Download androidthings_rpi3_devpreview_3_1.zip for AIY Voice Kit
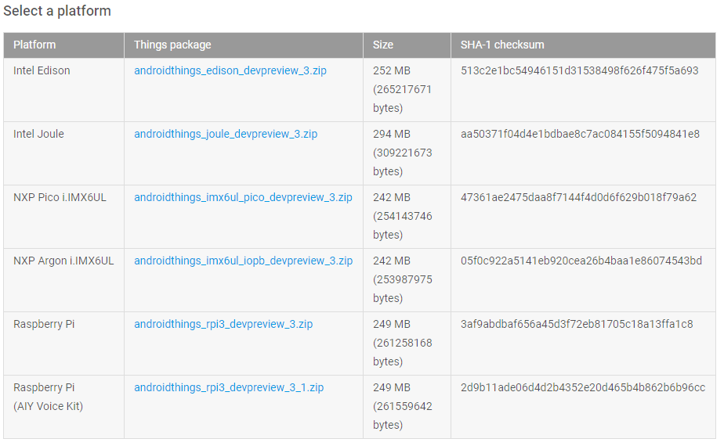This screenshot has width=724, height=446. [229, 387]
